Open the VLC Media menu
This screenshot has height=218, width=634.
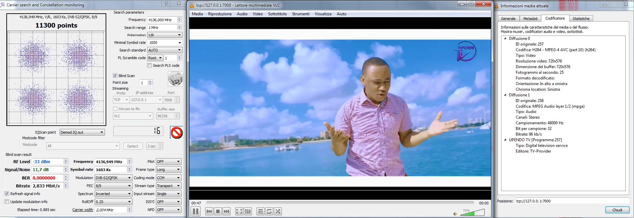point(197,14)
